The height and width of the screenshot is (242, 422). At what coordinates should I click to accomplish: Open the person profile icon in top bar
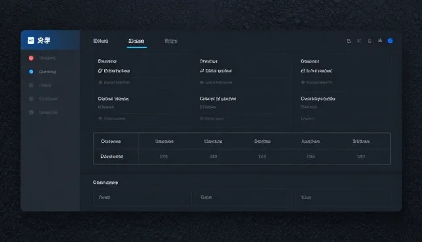click(380, 41)
